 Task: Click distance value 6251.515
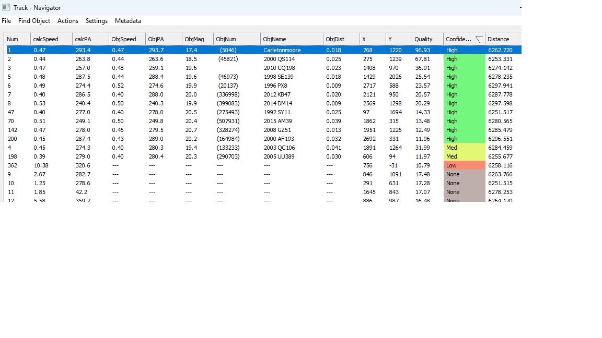[500, 183]
